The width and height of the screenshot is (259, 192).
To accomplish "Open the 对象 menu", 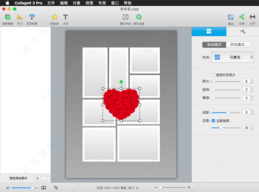I will point(76,3).
